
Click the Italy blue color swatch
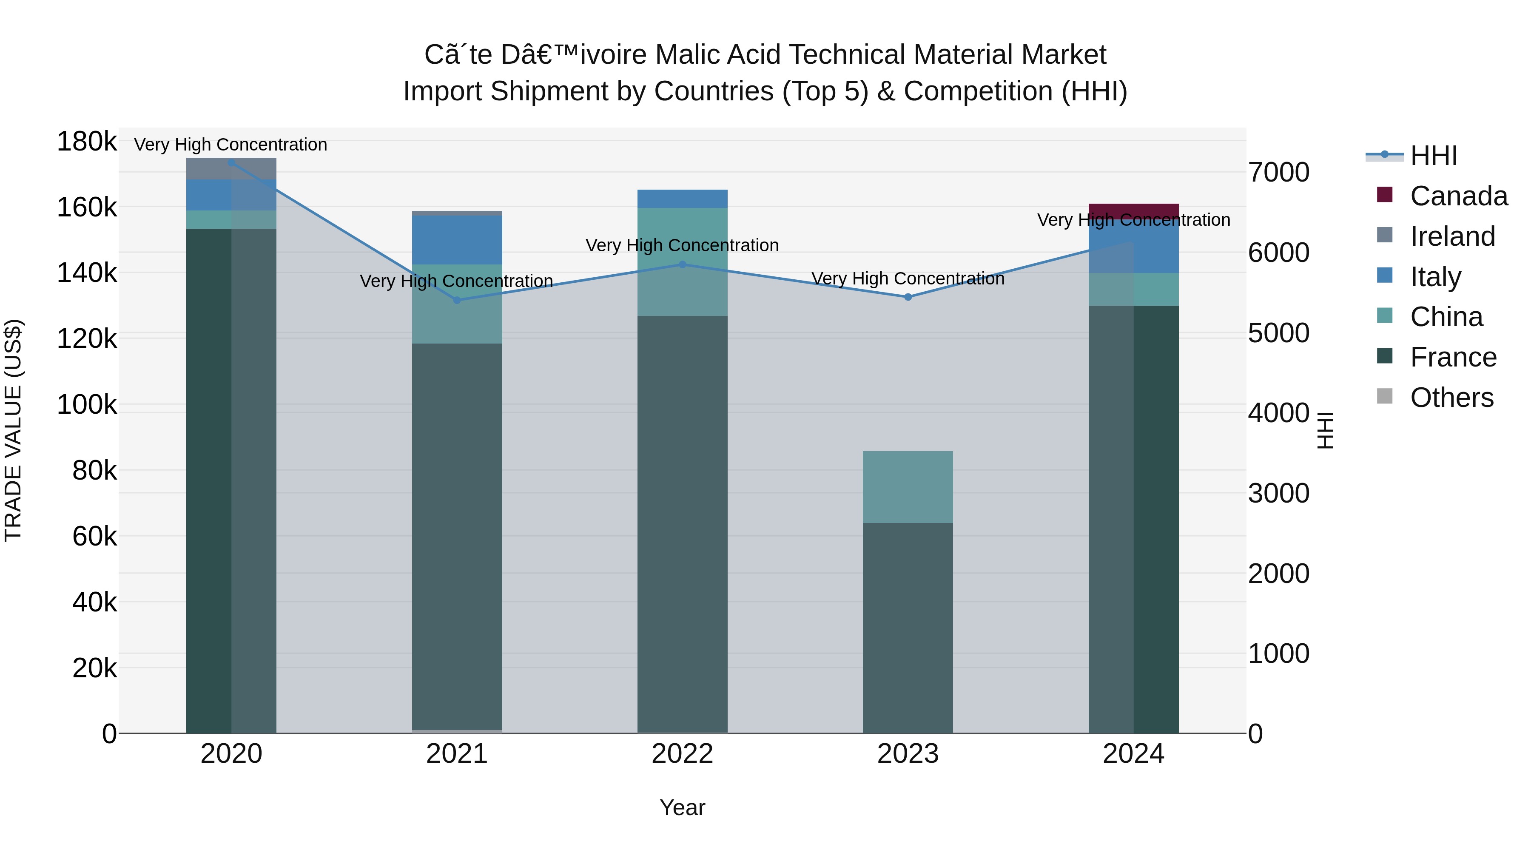coord(1385,275)
